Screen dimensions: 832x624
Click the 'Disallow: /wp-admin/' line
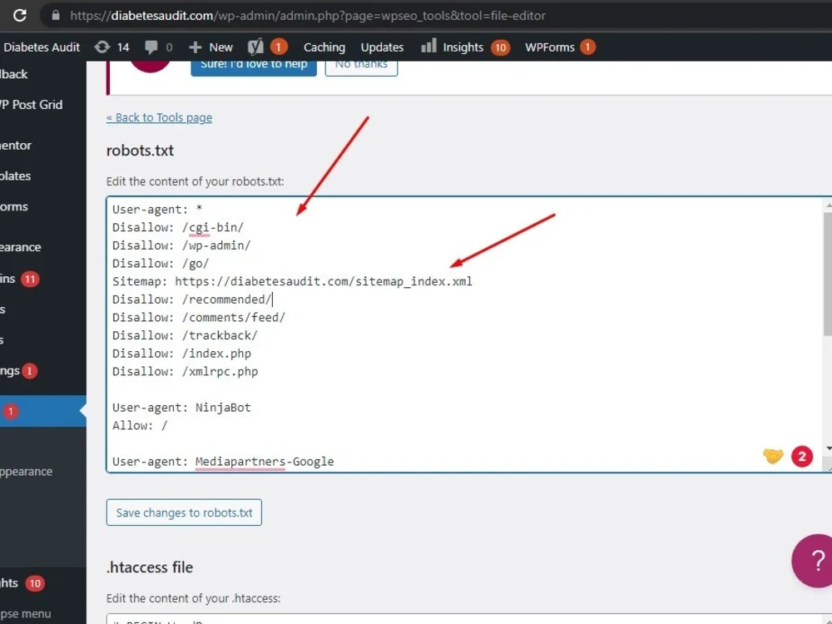coord(181,245)
